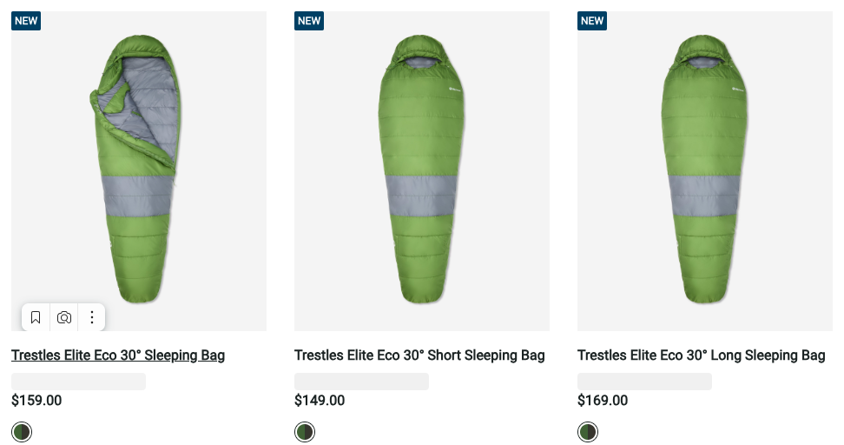Click the camera visual search icon
844x445 pixels.
pyautogui.click(x=64, y=317)
